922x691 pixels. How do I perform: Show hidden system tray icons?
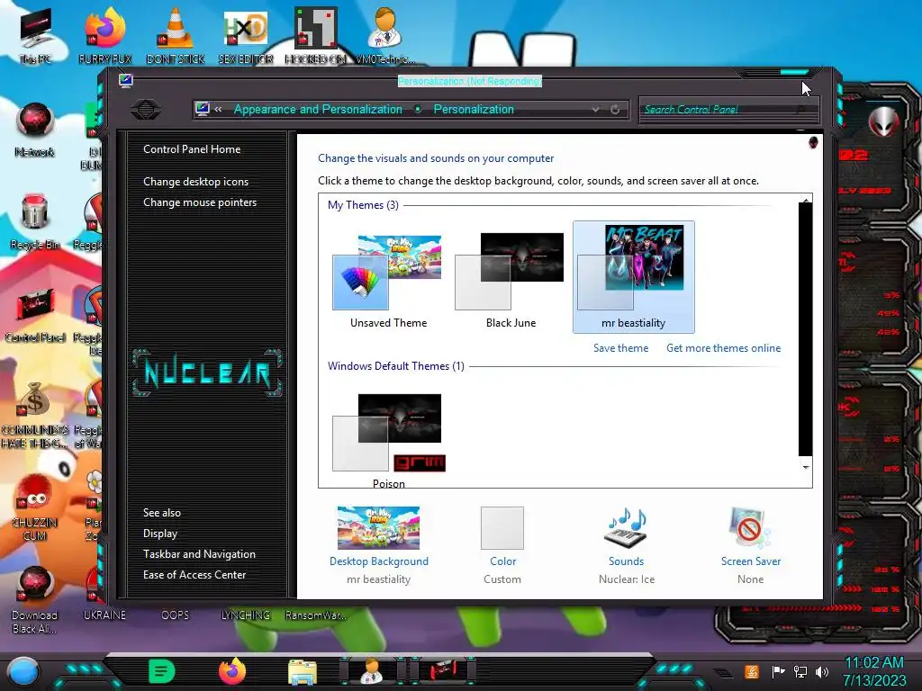pos(723,673)
